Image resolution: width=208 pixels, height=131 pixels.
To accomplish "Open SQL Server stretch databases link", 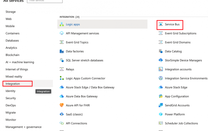I will coord(84,60).
